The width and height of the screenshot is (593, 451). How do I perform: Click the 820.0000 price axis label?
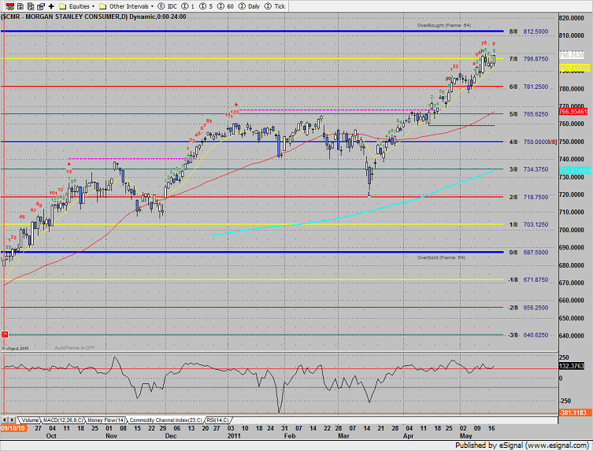tap(572, 18)
